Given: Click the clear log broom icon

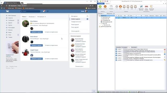Looking at the screenshot, I should (x=165, y=60).
